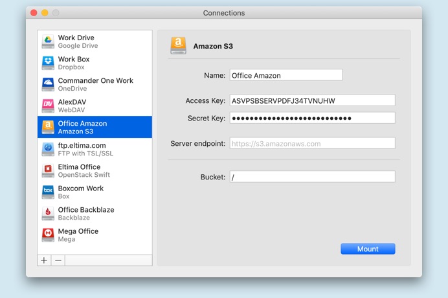Focus the Name field containing Office Amazon
The image size is (448, 298).
coord(286,75)
